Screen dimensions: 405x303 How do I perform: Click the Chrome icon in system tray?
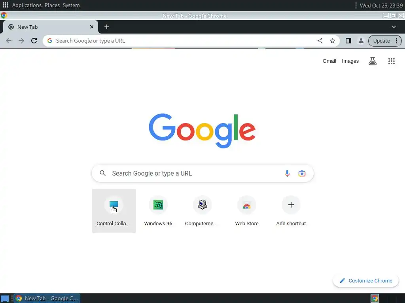click(x=375, y=298)
